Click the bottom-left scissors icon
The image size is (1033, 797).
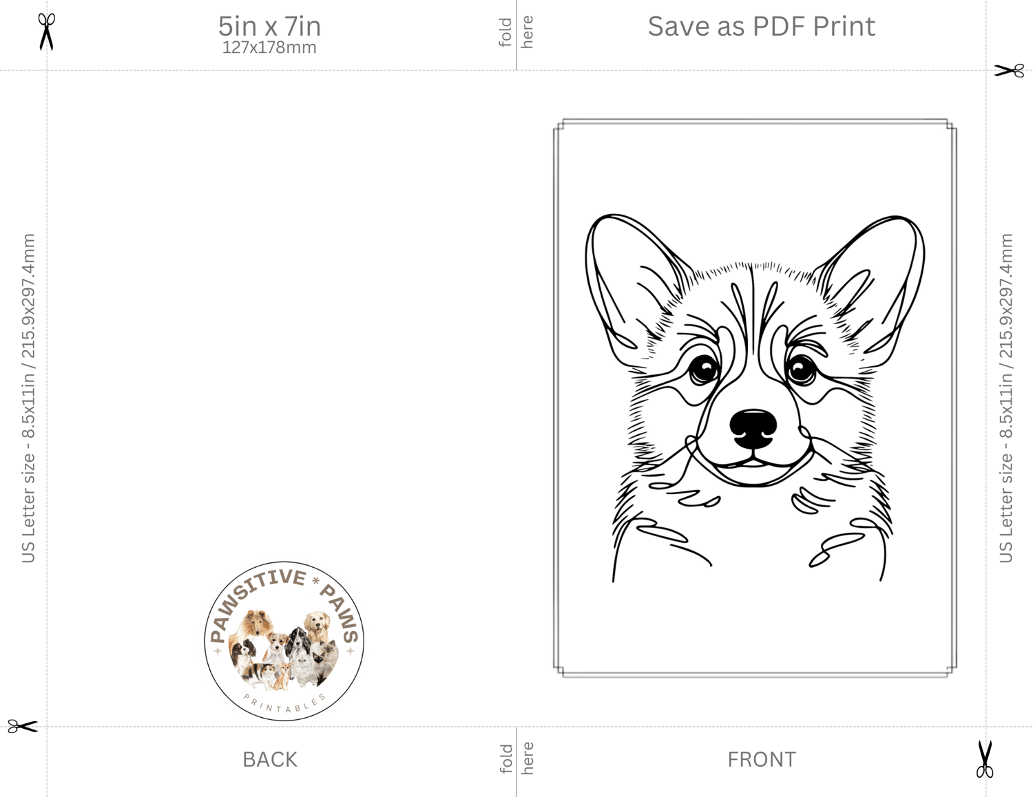pos(23,726)
